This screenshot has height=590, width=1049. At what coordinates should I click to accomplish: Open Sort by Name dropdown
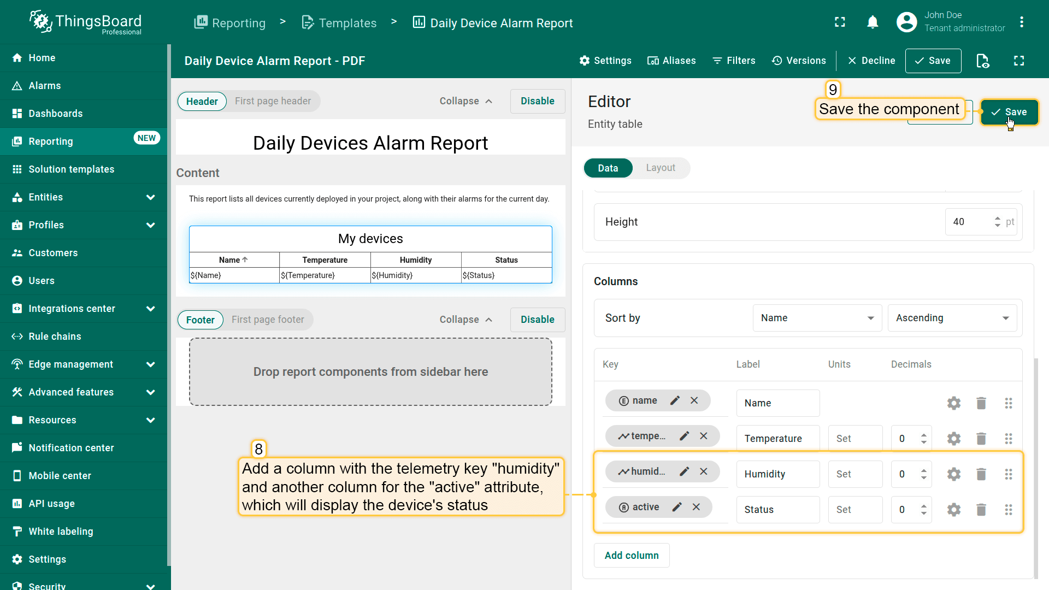[x=817, y=318]
